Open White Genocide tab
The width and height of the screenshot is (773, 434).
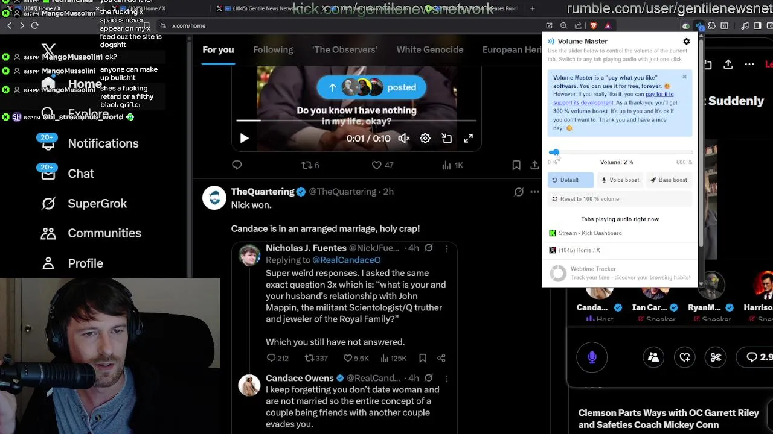(430, 50)
